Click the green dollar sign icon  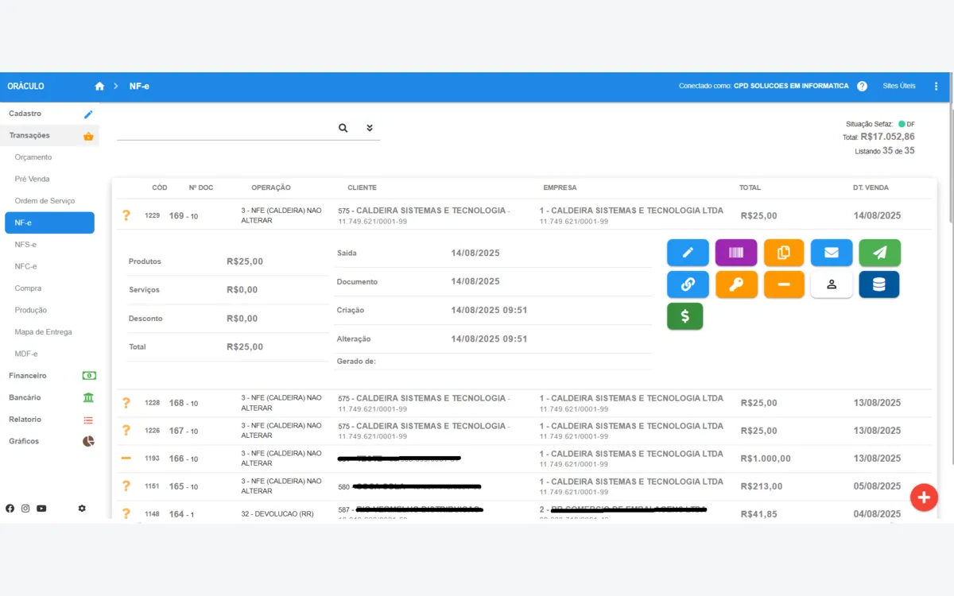684,315
